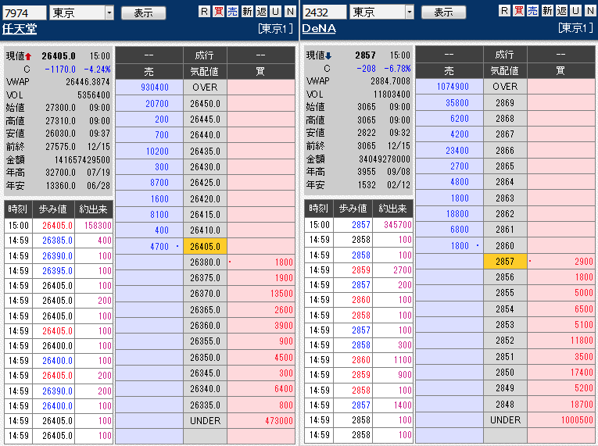This screenshot has height=446, width=598.
Task: Click the 成行 market order header in DeNA board
Action: pyautogui.click(x=505, y=55)
